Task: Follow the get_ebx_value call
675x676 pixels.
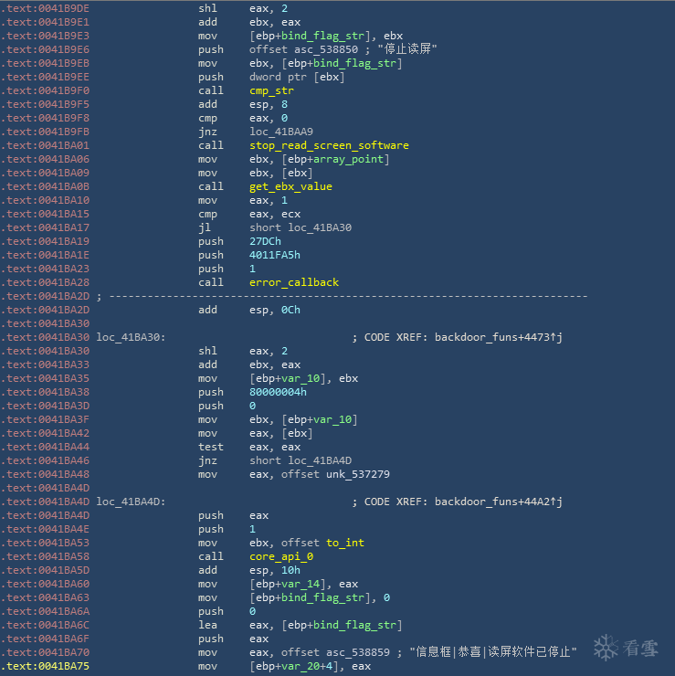Action: 291,186
